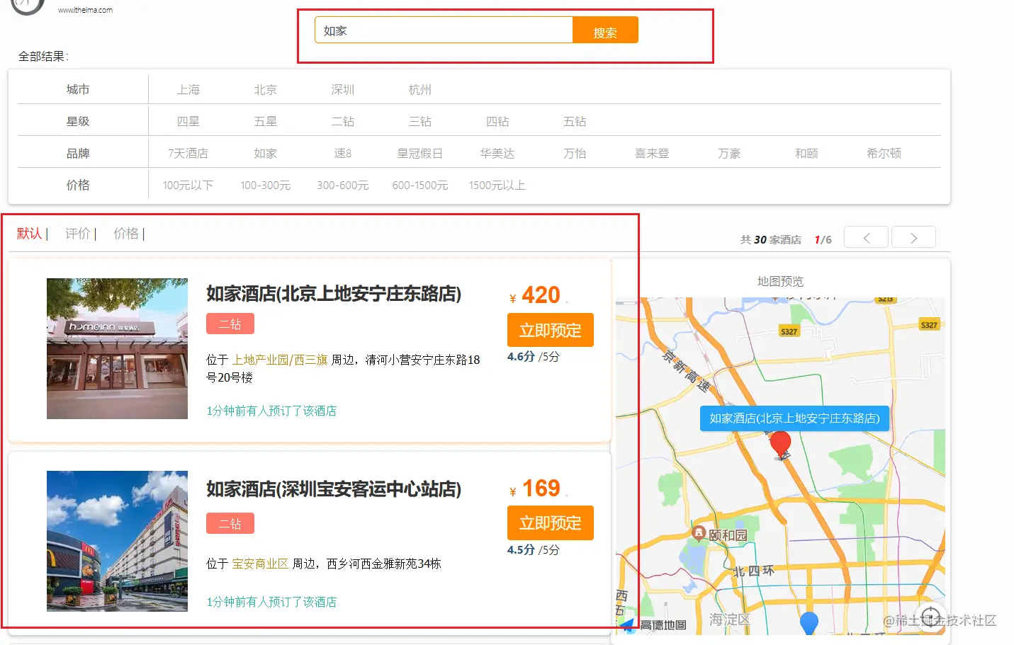Select 二钻 rating filter in the 星级 row
Viewport: 1014px width, 645px height.
343,122
